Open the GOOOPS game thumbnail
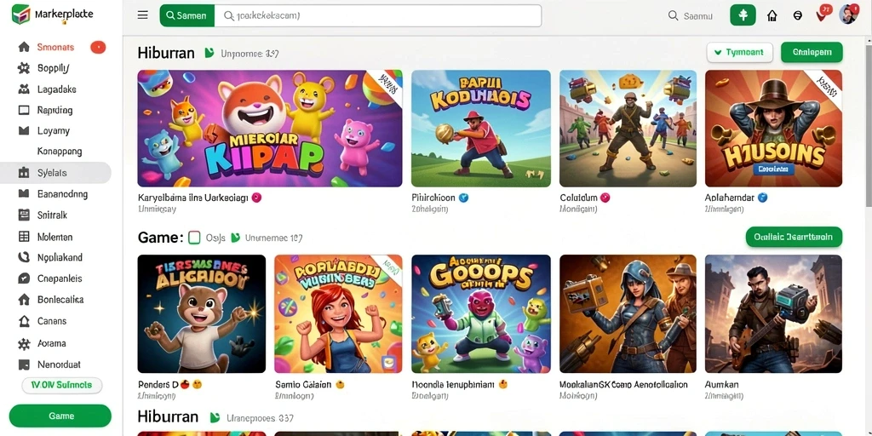The height and width of the screenshot is (436, 872). tap(481, 313)
